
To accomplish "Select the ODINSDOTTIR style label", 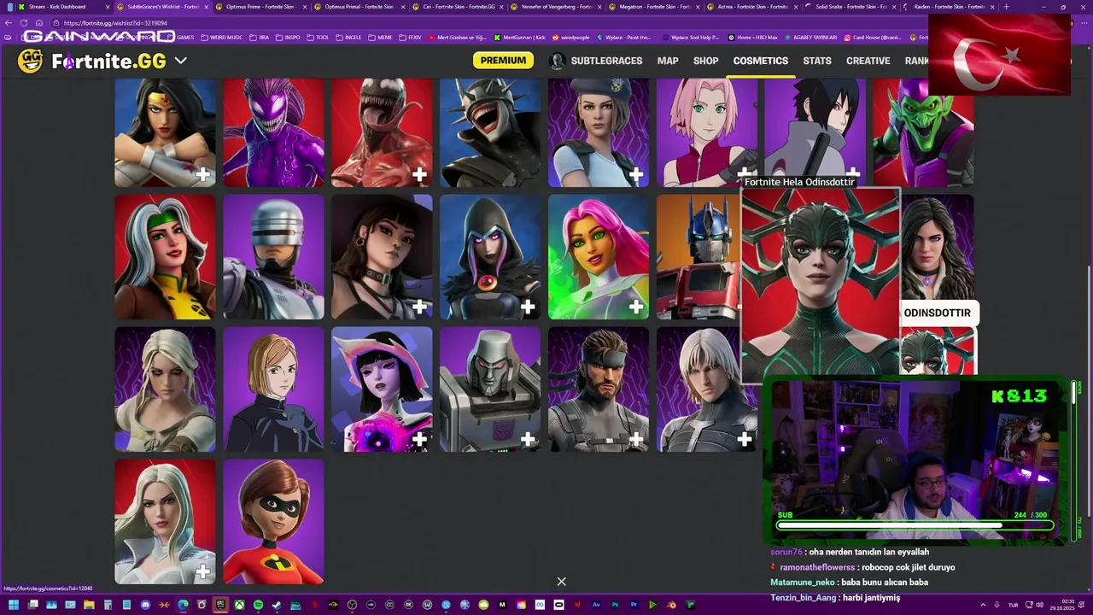I will [937, 313].
